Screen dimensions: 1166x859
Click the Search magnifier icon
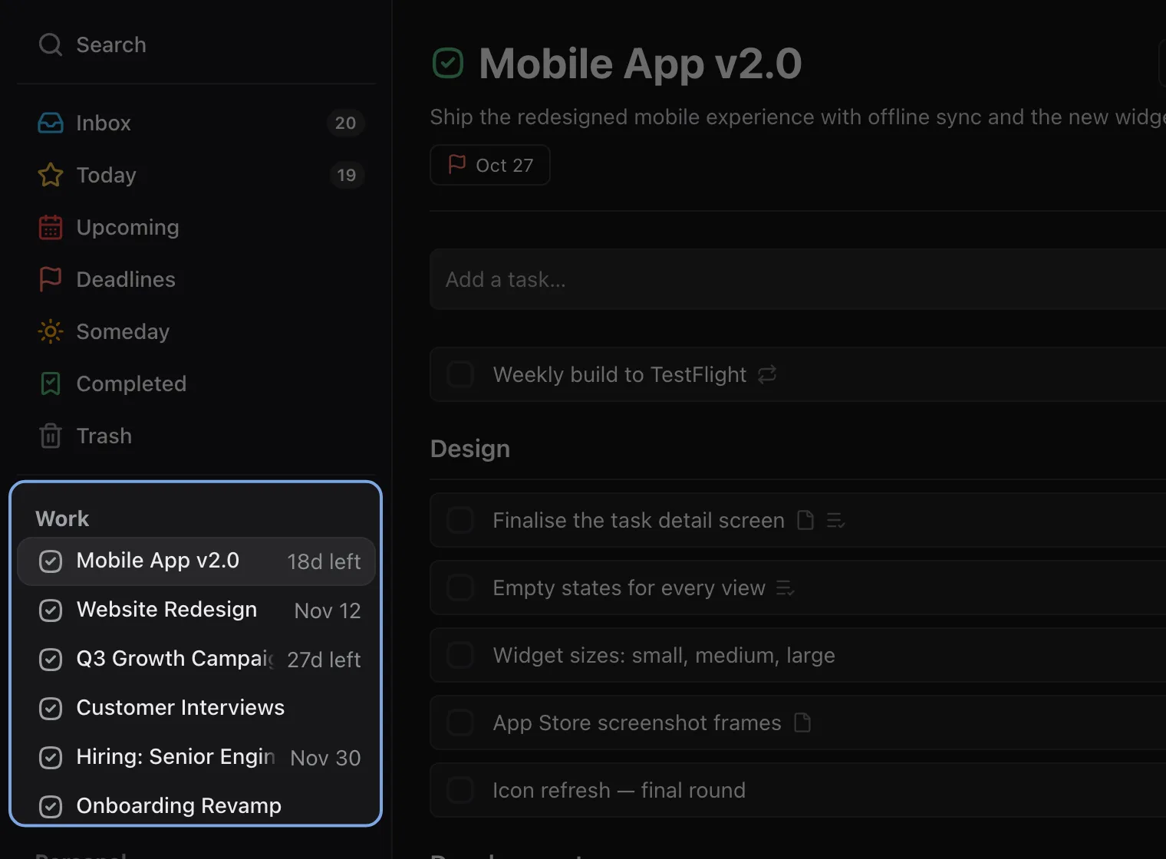point(51,44)
